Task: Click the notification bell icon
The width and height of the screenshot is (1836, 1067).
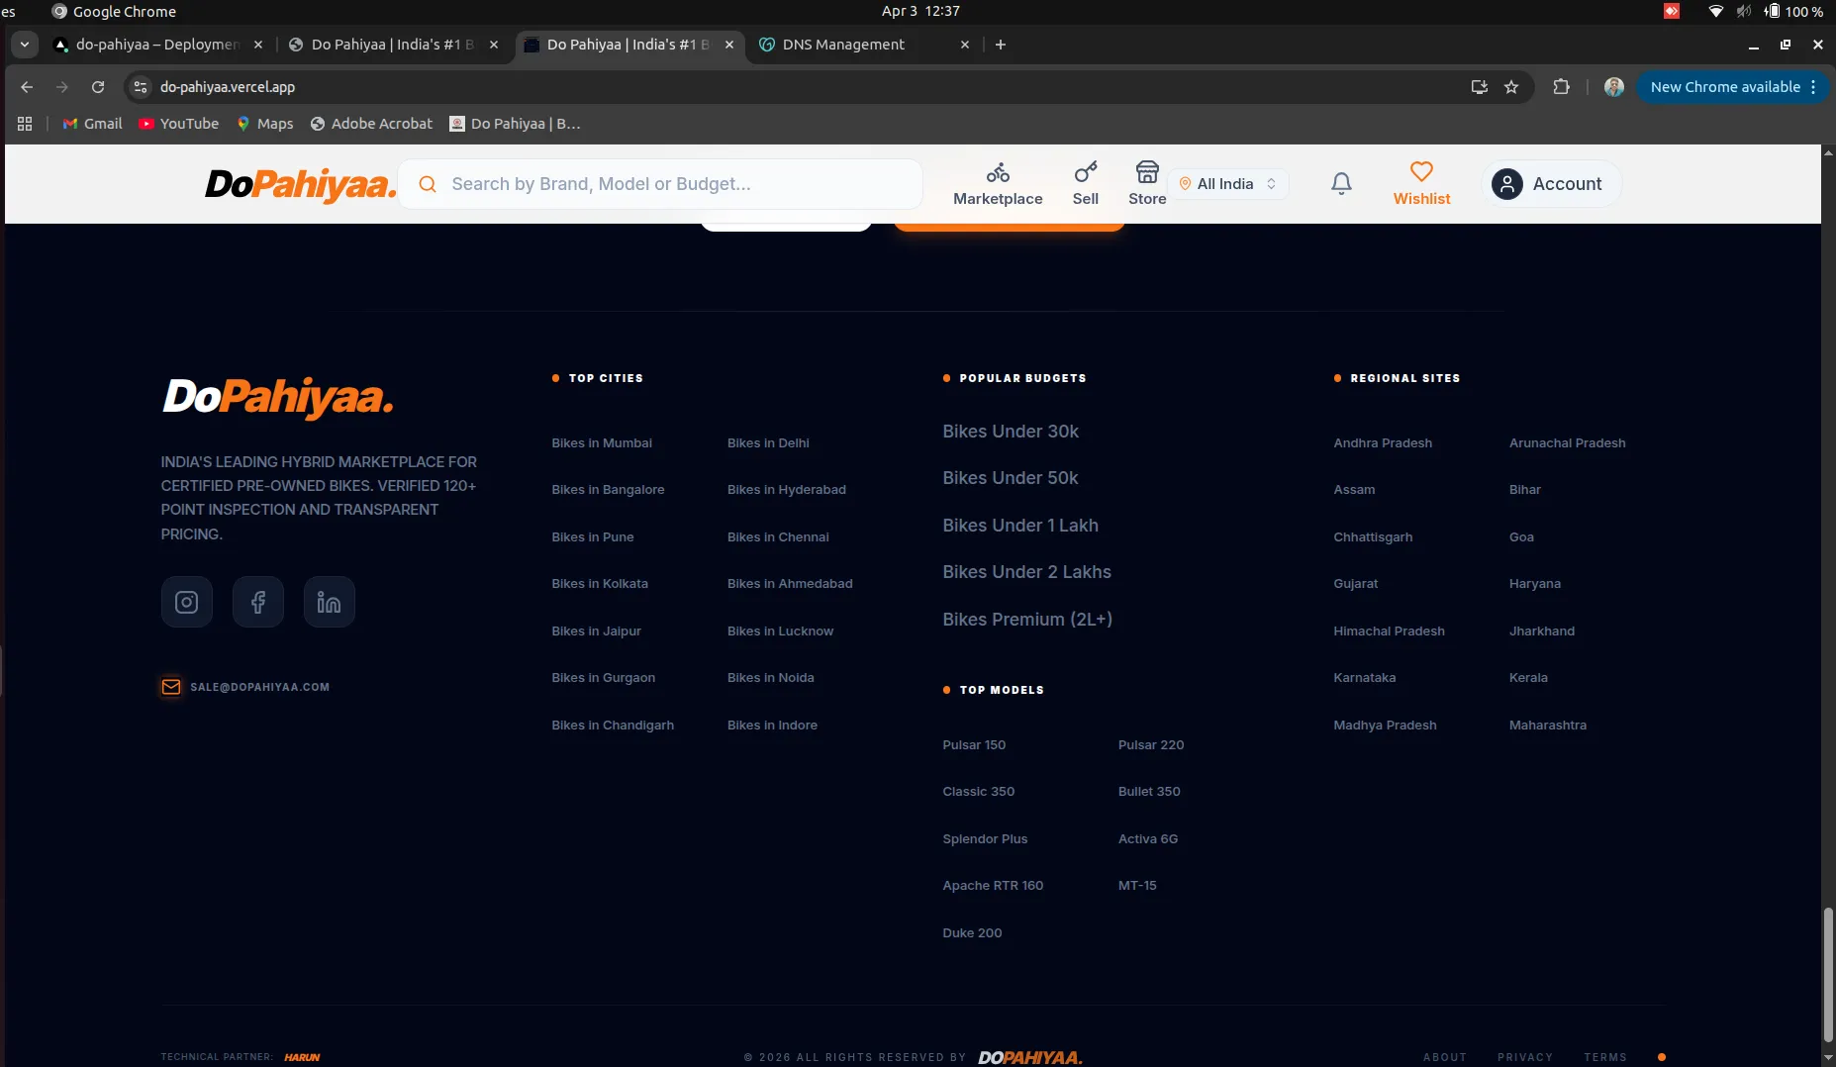Action: click(x=1341, y=183)
